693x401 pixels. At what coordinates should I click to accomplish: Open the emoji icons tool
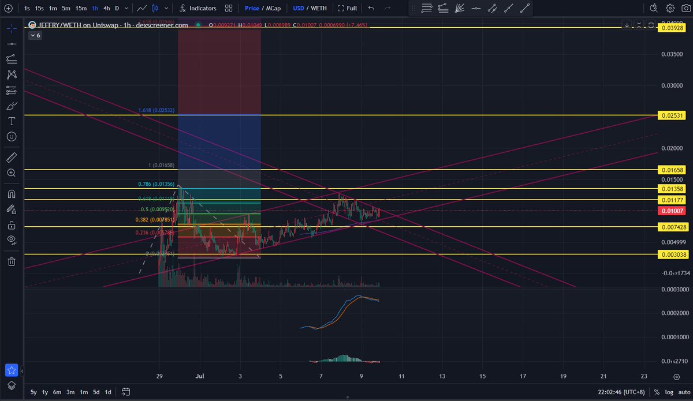pos(12,137)
